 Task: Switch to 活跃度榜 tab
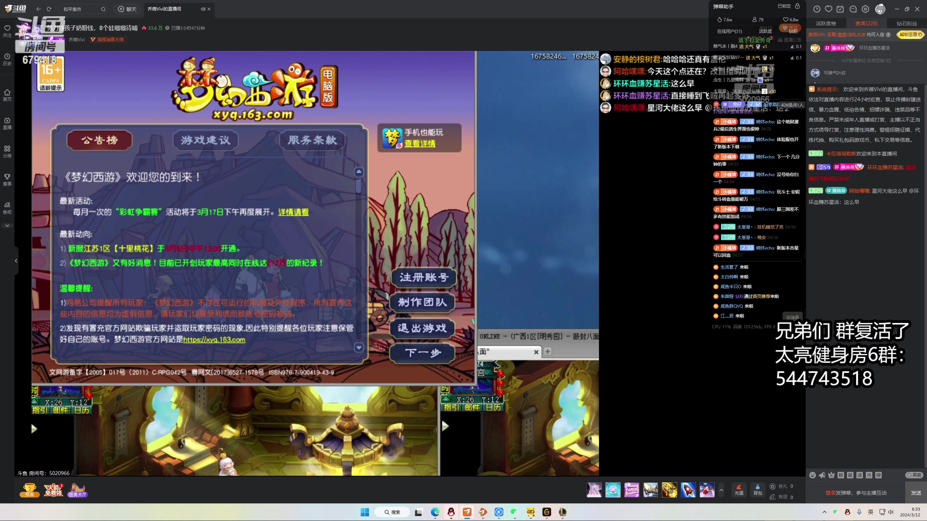pos(826,24)
